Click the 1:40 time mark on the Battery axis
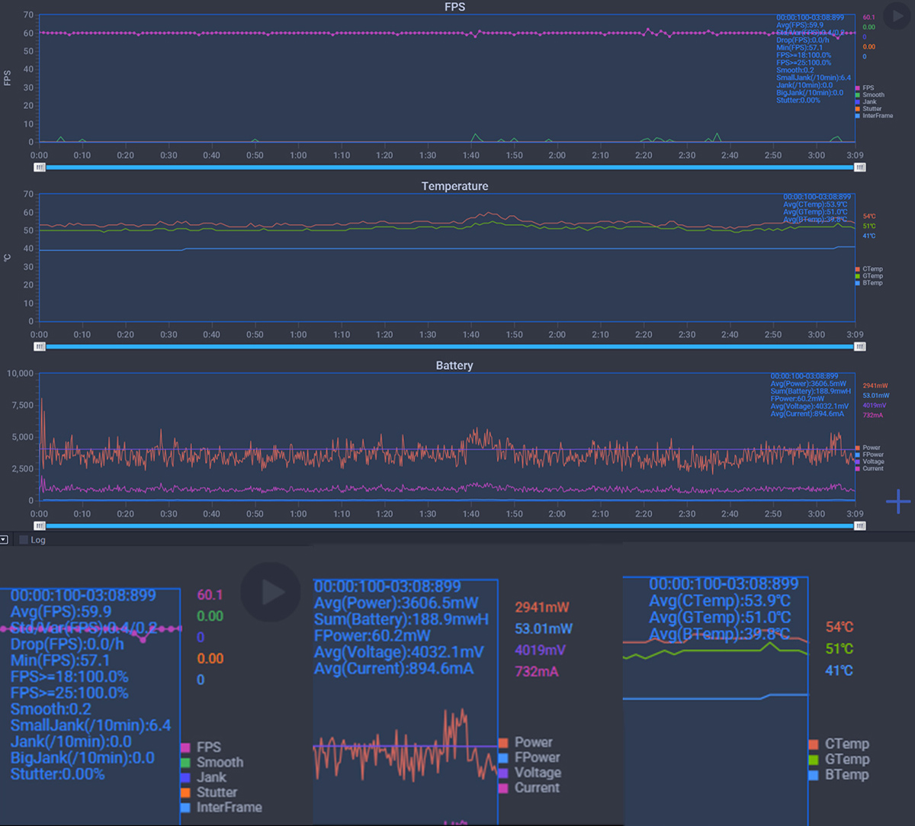Screen dimensions: 915x826 (471, 514)
